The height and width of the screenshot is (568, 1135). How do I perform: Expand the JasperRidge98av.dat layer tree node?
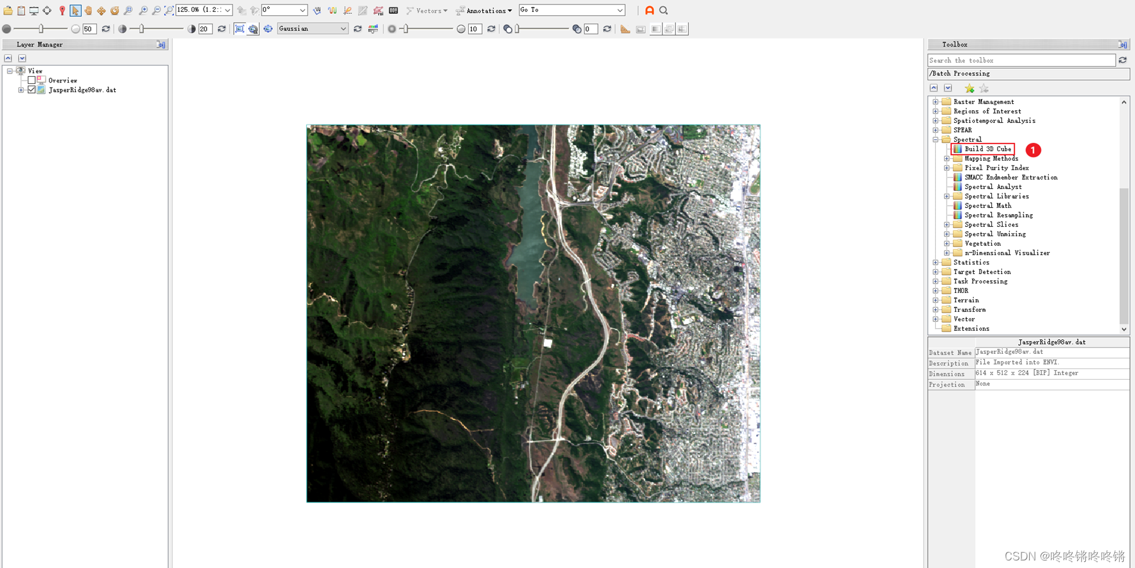pos(21,90)
